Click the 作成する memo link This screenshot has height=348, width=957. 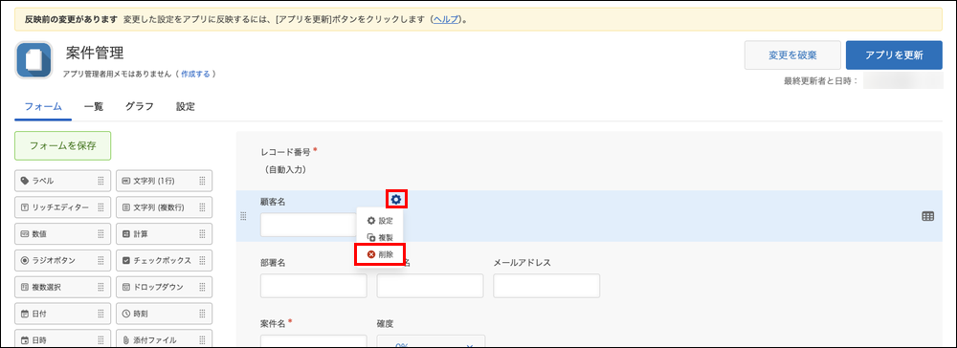(195, 74)
